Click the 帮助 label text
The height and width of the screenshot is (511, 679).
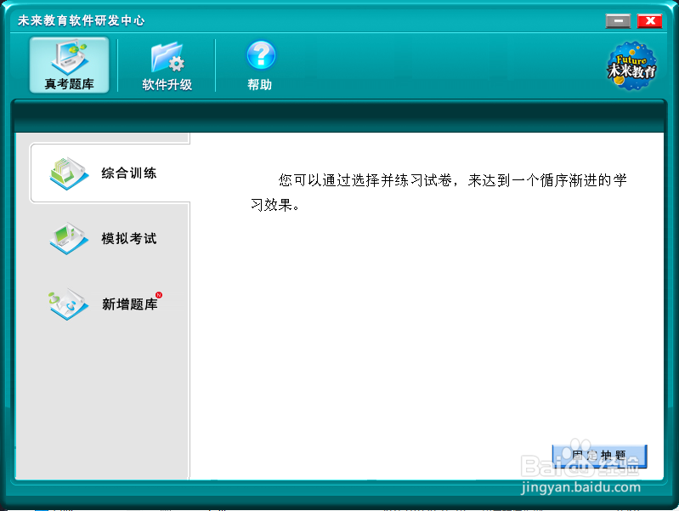(x=260, y=84)
